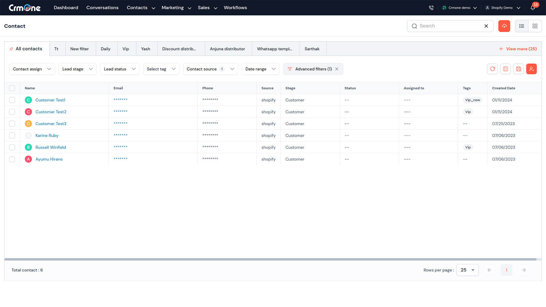Click the refresh contacts icon
546x307 pixels.
(x=492, y=69)
